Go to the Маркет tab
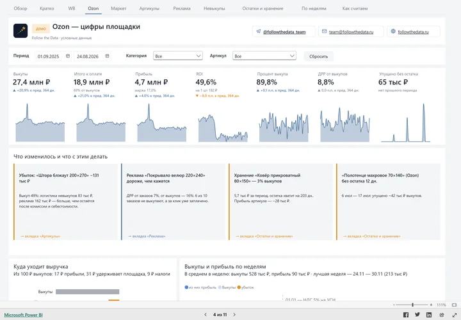461x320 pixels. (118, 8)
